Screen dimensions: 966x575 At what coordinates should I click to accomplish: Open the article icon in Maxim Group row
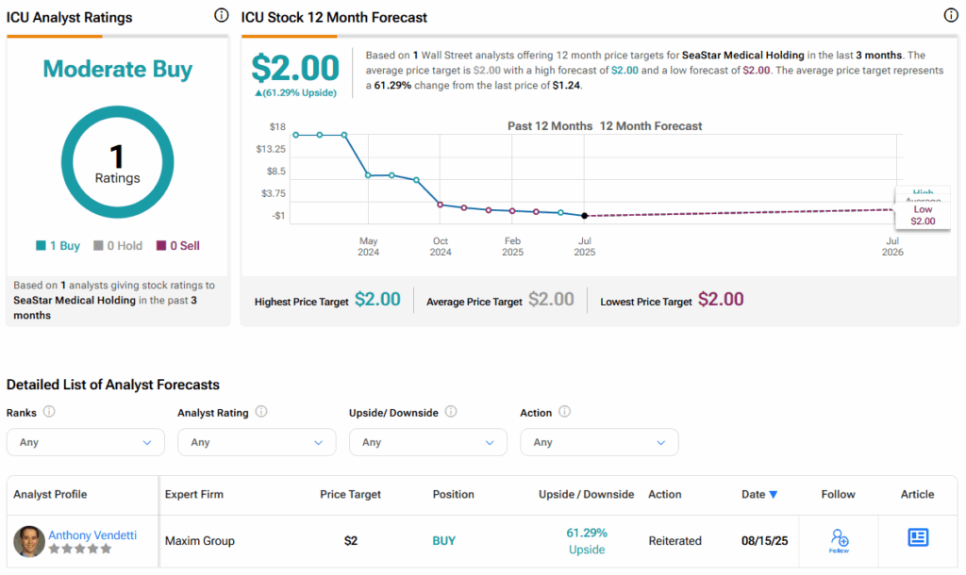918,537
